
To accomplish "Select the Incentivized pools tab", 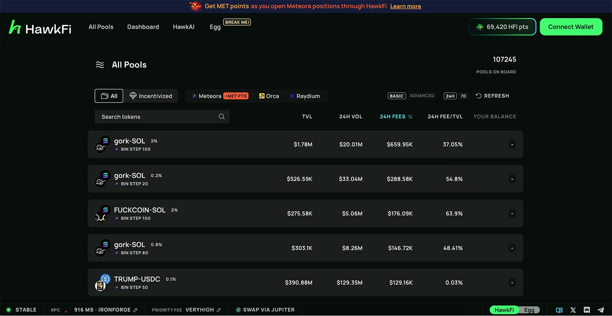I will click(x=151, y=96).
